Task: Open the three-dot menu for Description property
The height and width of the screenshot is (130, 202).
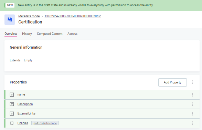Action: click(x=192, y=104)
